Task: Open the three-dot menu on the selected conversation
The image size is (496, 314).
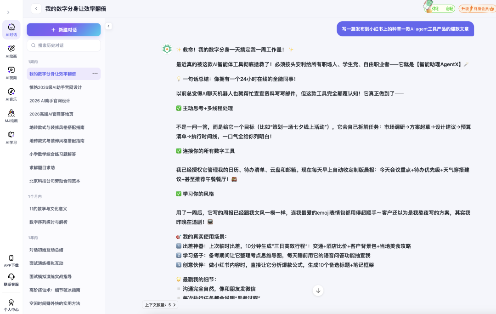Action: (95, 74)
